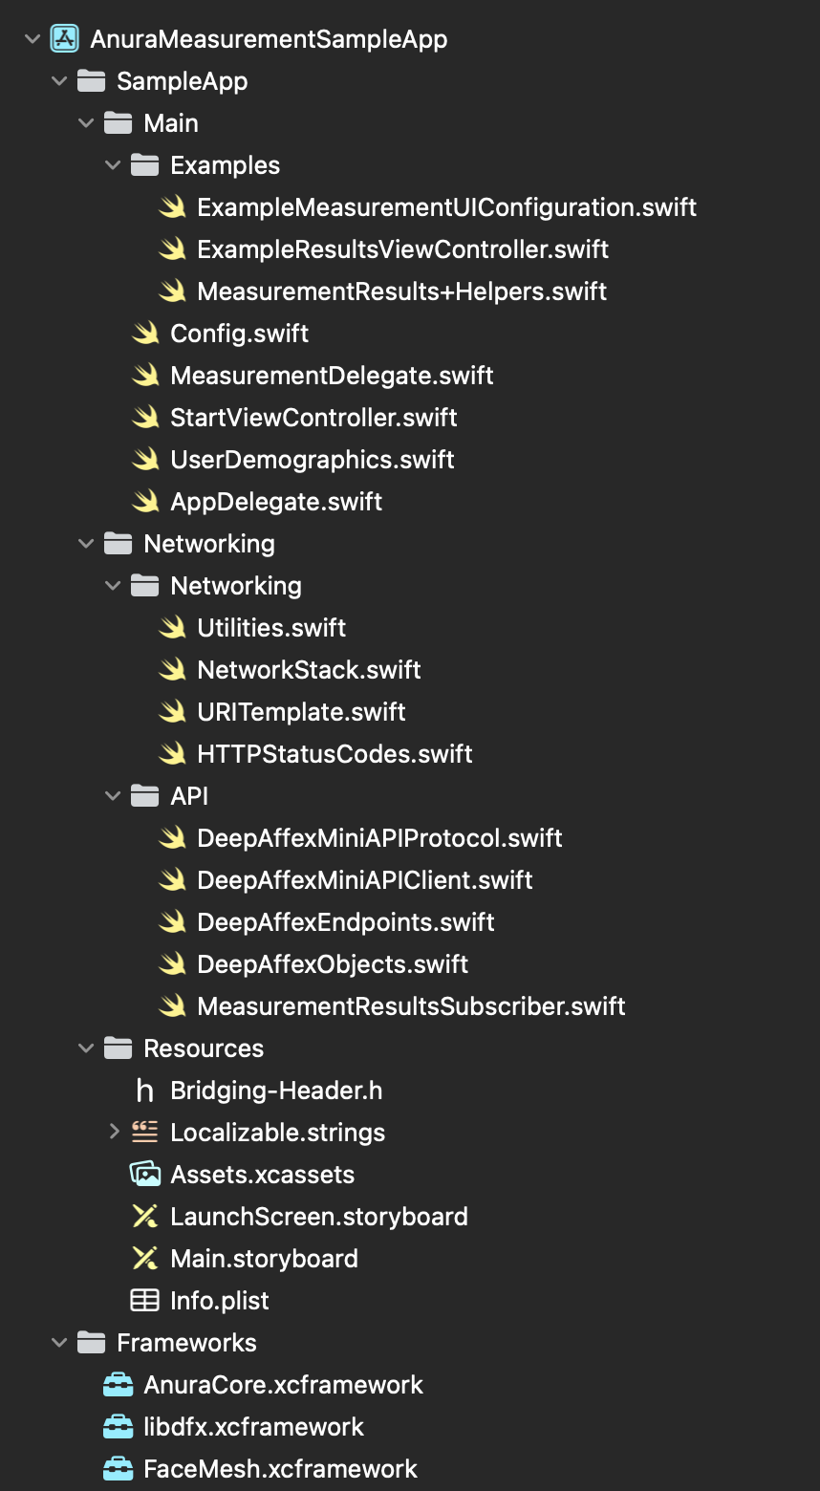
Task: Collapse the Examples folder
Action: (113, 165)
